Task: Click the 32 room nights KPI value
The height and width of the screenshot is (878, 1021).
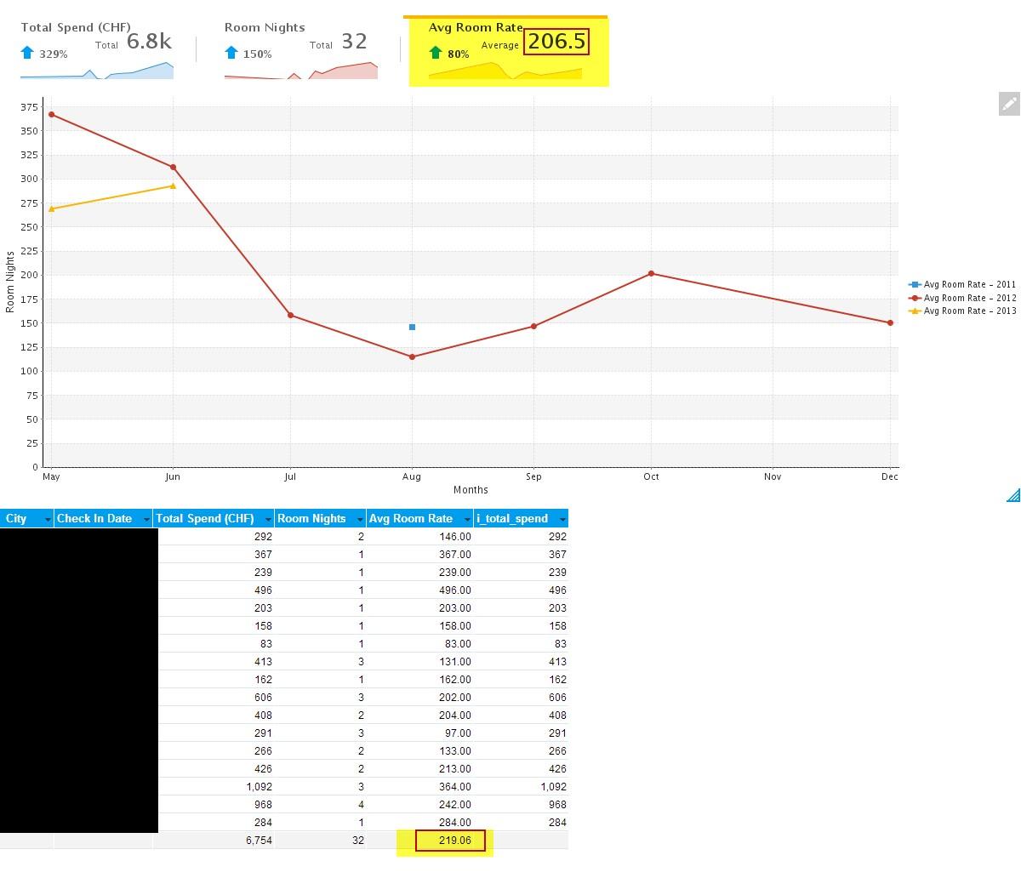Action: (x=354, y=41)
